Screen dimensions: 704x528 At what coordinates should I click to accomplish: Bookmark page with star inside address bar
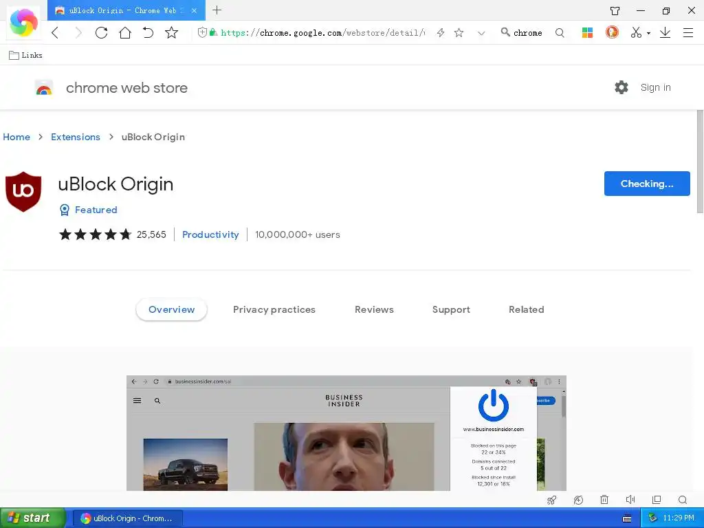coord(459,32)
